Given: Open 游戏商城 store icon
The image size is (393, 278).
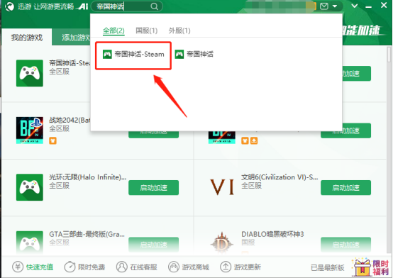Looking at the screenshot, I should (173, 267).
